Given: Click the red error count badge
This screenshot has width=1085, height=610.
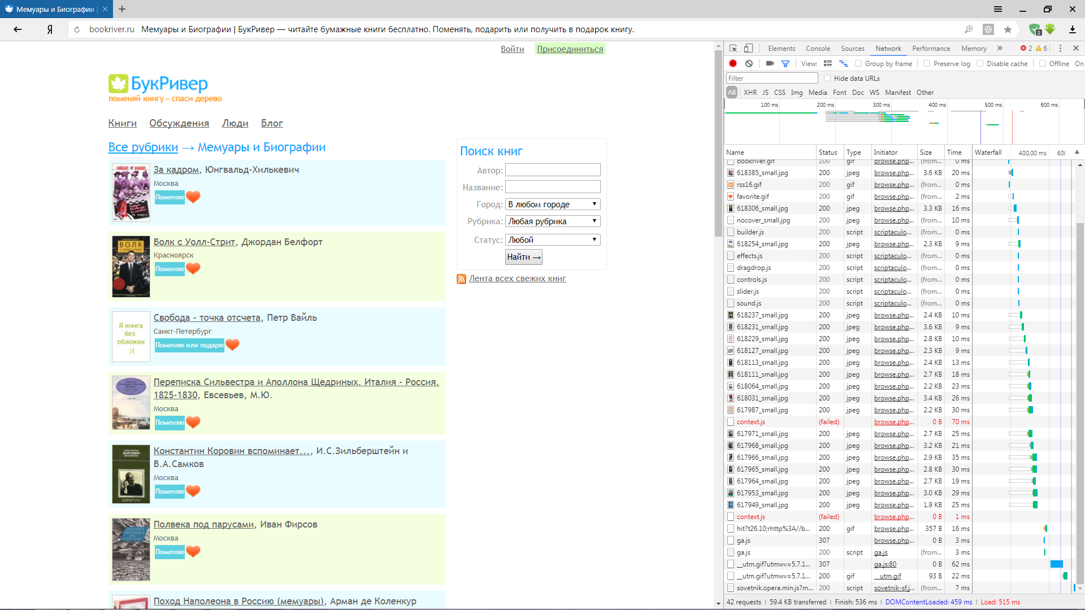Looking at the screenshot, I should click(1026, 49).
